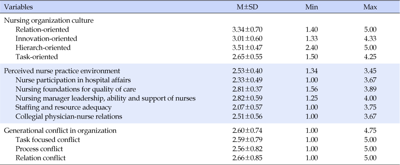
Task: Select Generational conflict in organization heading
Action: click(x=60, y=131)
